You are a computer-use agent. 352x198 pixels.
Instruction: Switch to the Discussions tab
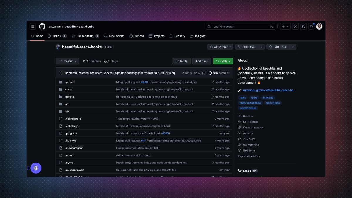click(114, 36)
